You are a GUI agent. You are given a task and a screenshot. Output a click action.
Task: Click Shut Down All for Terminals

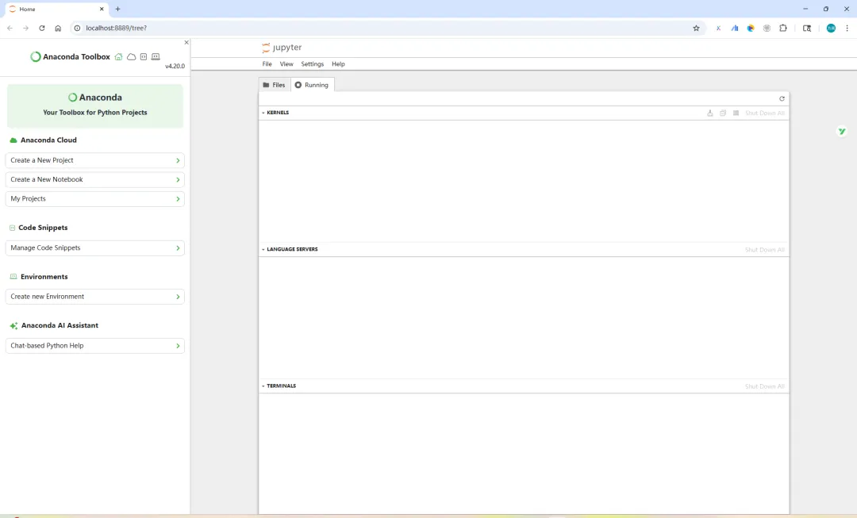pyautogui.click(x=765, y=386)
